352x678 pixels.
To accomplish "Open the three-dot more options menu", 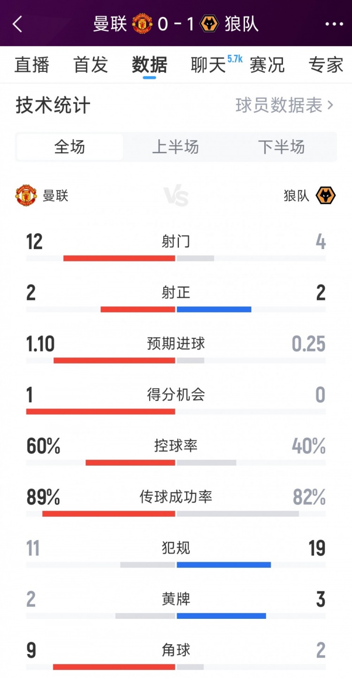I will pos(334,24).
